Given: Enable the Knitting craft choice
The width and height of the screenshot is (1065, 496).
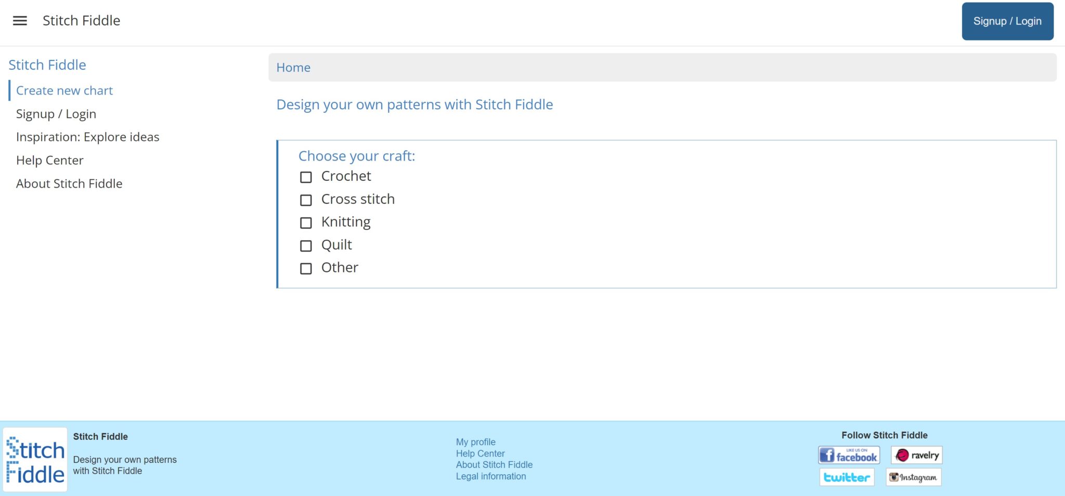Looking at the screenshot, I should (x=306, y=223).
